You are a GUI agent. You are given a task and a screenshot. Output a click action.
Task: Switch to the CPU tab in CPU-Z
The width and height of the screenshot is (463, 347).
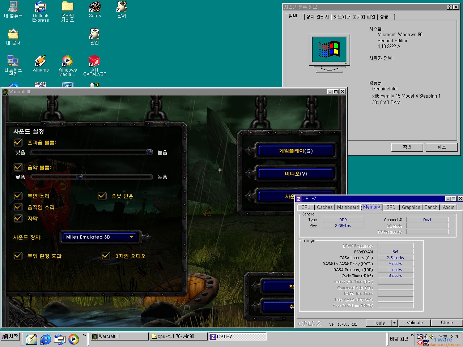[x=306, y=207]
